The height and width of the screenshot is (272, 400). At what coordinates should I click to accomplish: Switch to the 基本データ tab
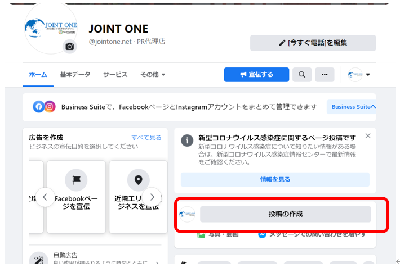click(75, 75)
